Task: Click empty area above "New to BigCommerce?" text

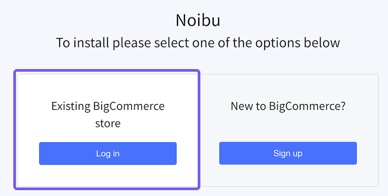Action: click(x=288, y=87)
